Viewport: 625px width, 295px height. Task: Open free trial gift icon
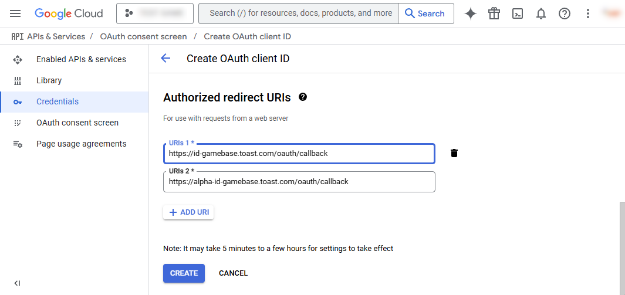pos(494,13)
